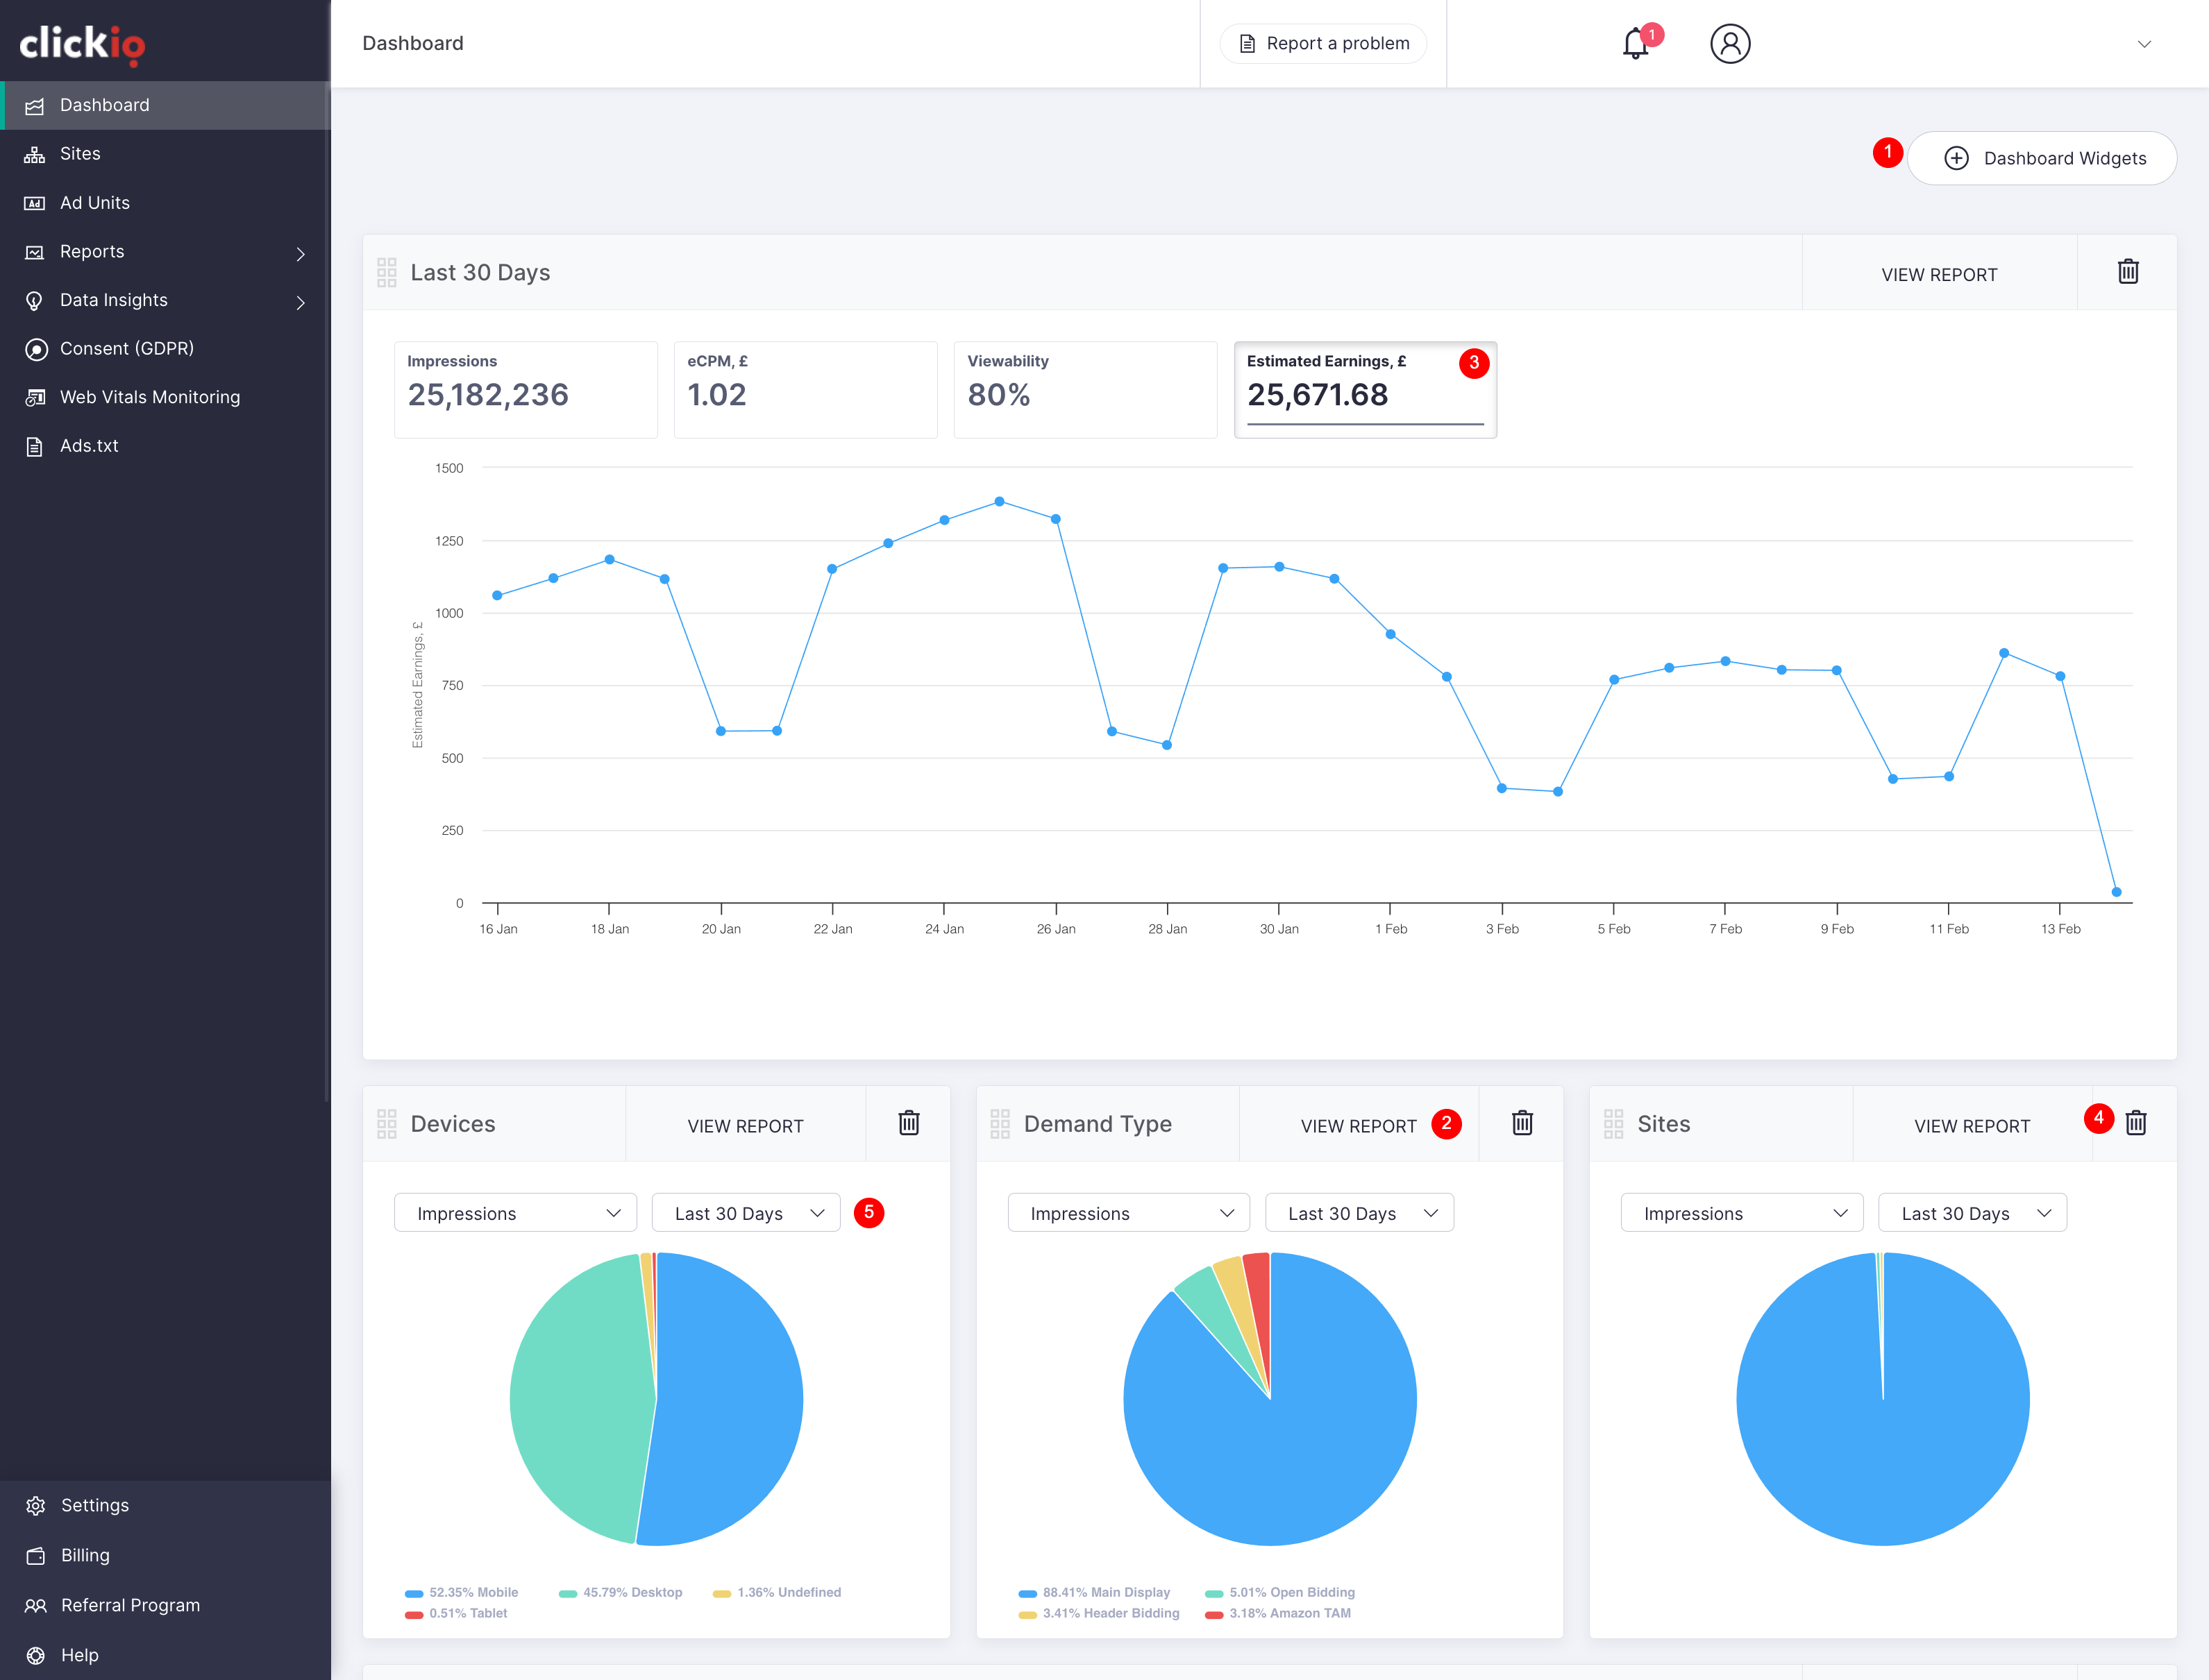Image resolution: width=2209 pixels, height=1680 pixels.
Task: Open the notifications bell
Action: tap(1636, 44)
